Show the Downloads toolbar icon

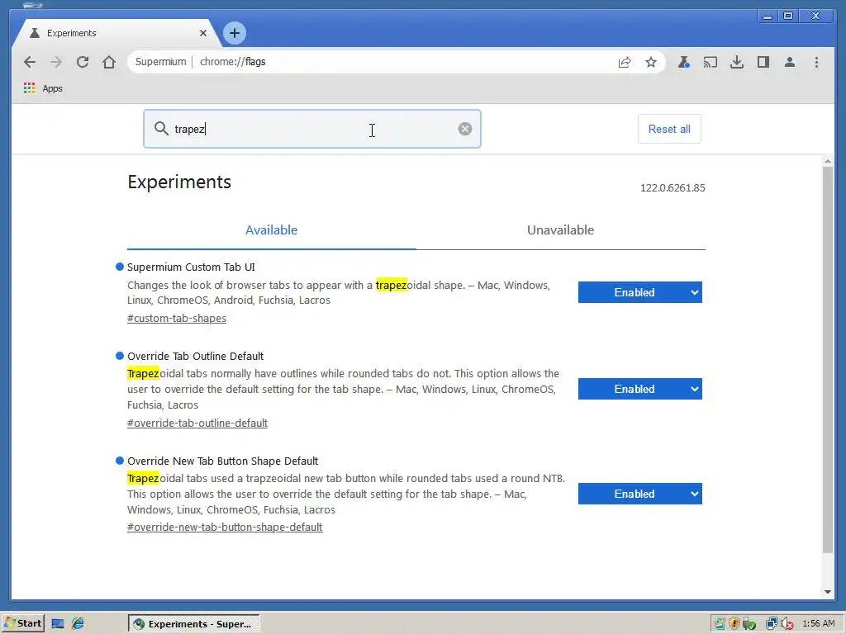[736, 62]
